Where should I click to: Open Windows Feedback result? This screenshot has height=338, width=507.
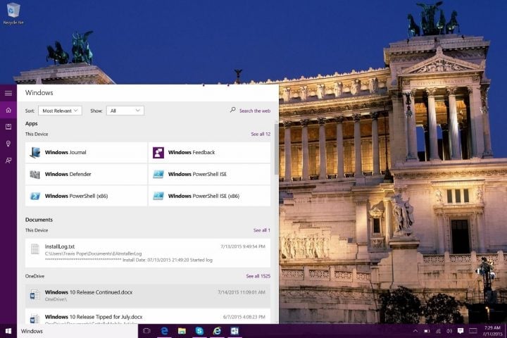click(210, 152)
